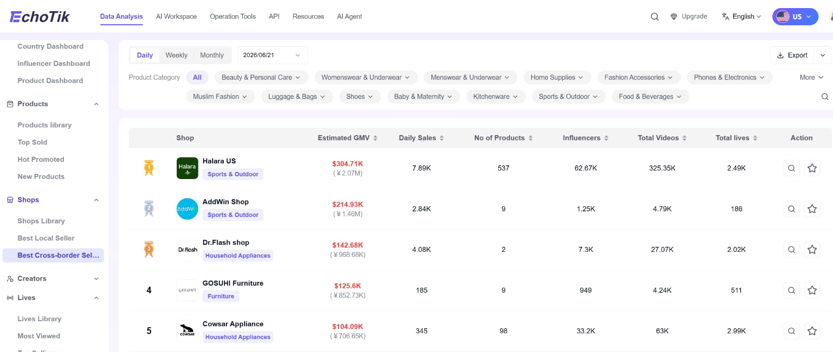Open details magnifier for AddWin Shop row

point(791,209)
